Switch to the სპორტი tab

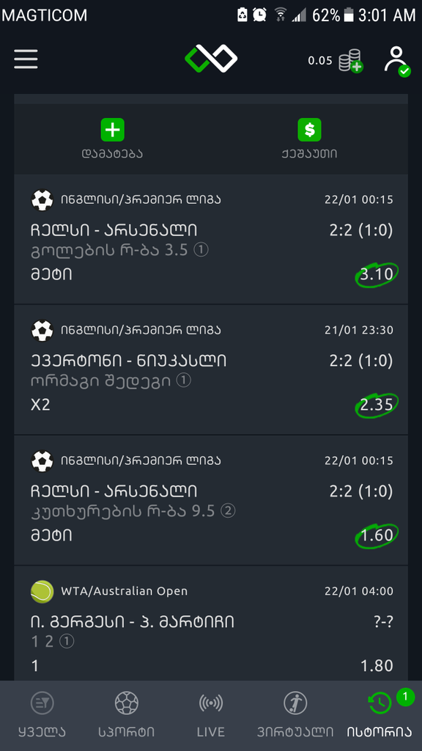(x=127, y=715)
